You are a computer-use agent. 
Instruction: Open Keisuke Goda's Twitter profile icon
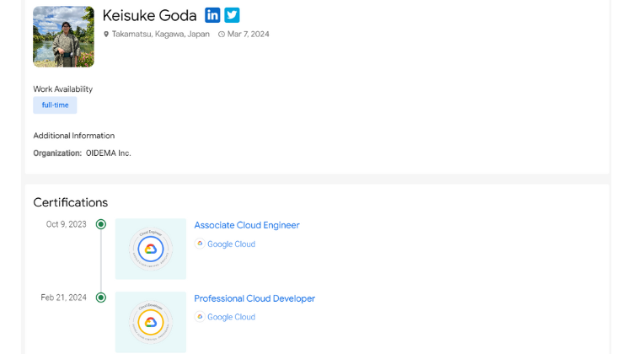click(x=232, y=15)
